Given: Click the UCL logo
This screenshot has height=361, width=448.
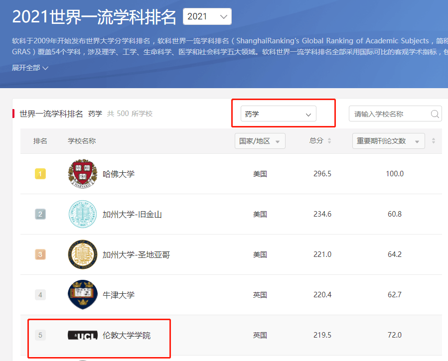Looking at the screenshot, I should click(83, 335).
